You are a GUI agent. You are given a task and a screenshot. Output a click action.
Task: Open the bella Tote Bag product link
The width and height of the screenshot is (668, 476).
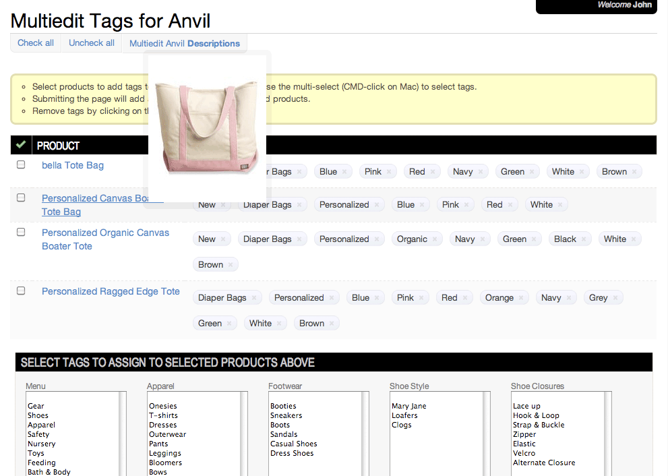coord(73,165)
